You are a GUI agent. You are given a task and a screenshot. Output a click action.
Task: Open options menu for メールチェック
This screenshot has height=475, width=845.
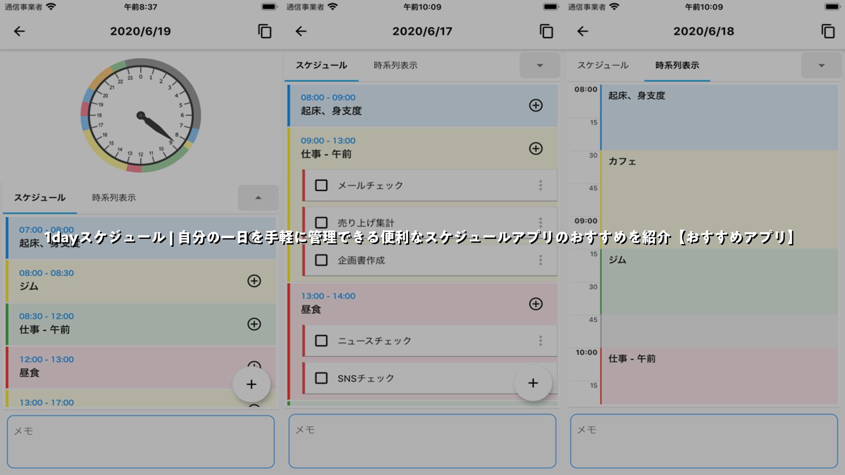pyautogui.click(x=540, y=185)
